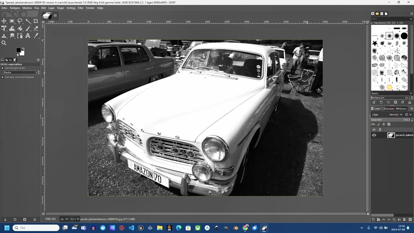Switch to the Kanaler tab
This screenshot has width=414, height=233.
pos(388,109)
